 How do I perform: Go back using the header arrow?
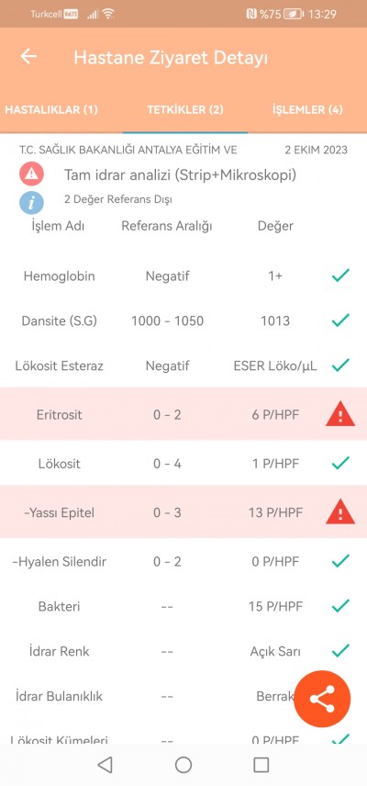pyautogui.click(x=28, y=56)
